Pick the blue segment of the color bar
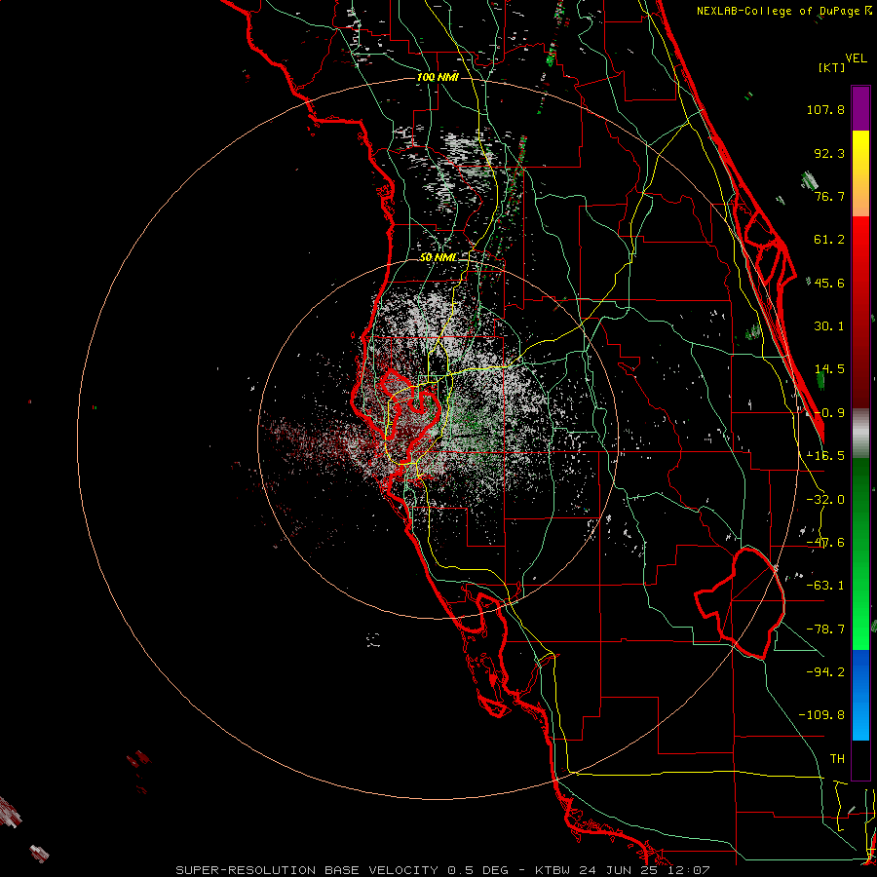877x877 pixels. point(860,695)
